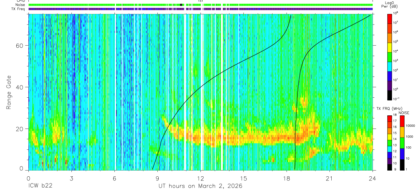This screenshot has width=419, height=193.
Task: Click the "14" label on the TX FRQ legend
Action: click(395, 139)
